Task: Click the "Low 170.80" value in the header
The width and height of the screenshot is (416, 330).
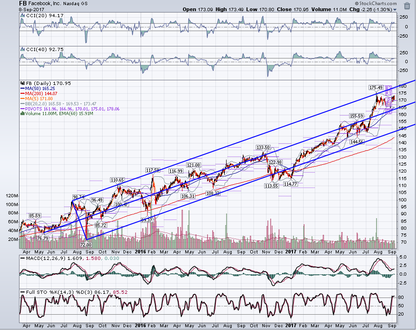Action: (x=260, y=10)
